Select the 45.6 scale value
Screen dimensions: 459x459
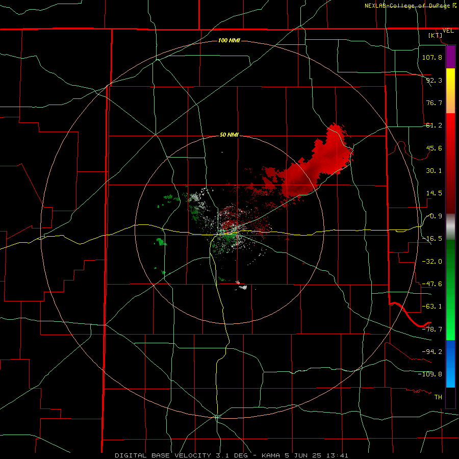click(x=434, y=148)
